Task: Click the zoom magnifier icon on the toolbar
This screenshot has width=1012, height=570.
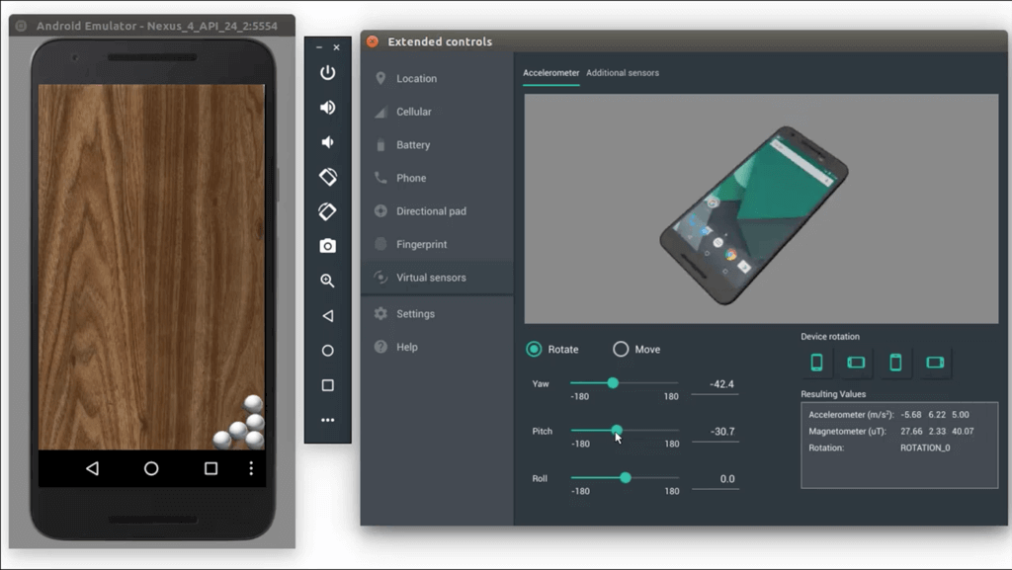Action: [x=328, y=281]
